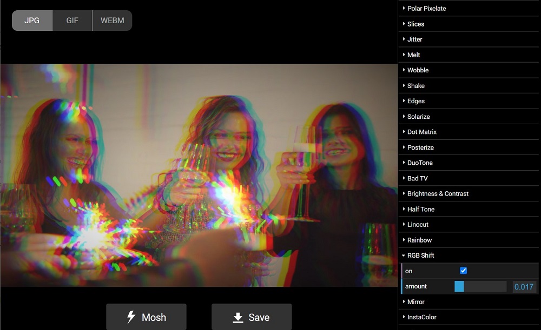Expand the Melt effect
Viewport: 541px width, 330px height.
coord(412,55)
